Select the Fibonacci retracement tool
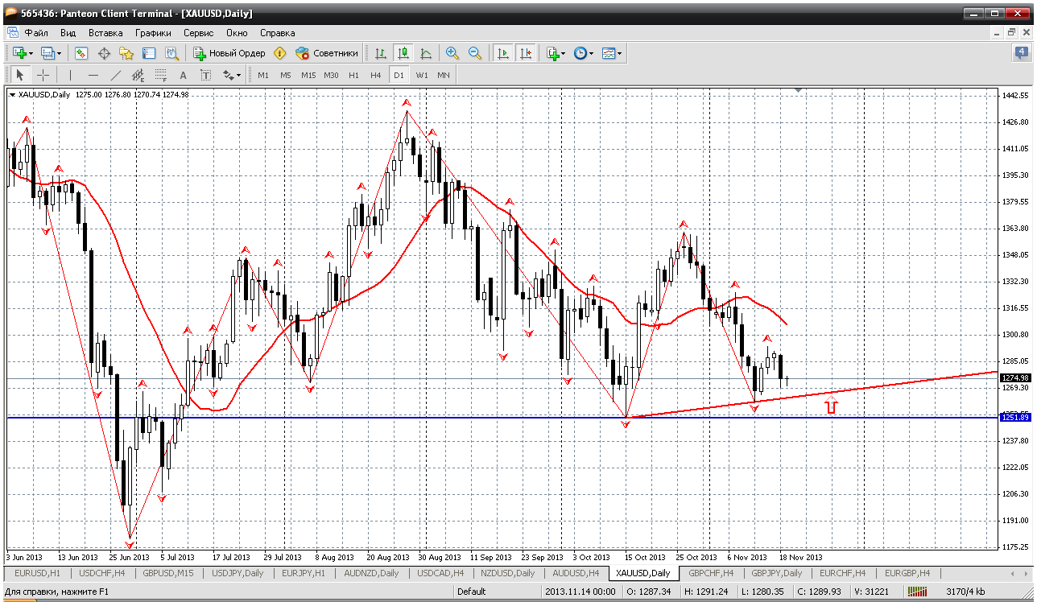Viewport: 1037px width, 602px height. (x=160, y=75)
